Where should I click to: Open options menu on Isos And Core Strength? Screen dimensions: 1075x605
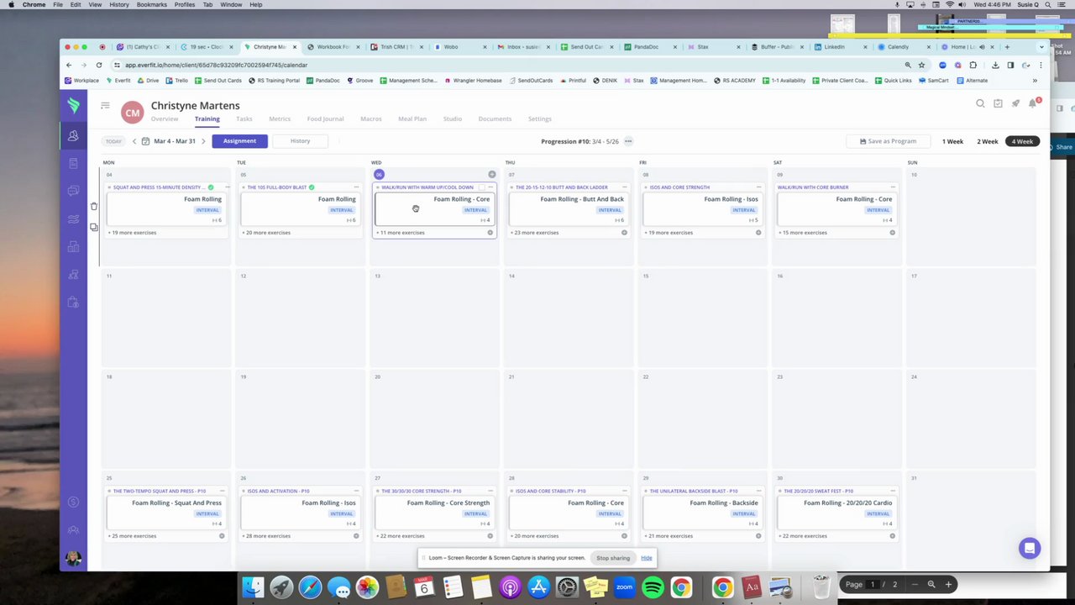[760, 187]
